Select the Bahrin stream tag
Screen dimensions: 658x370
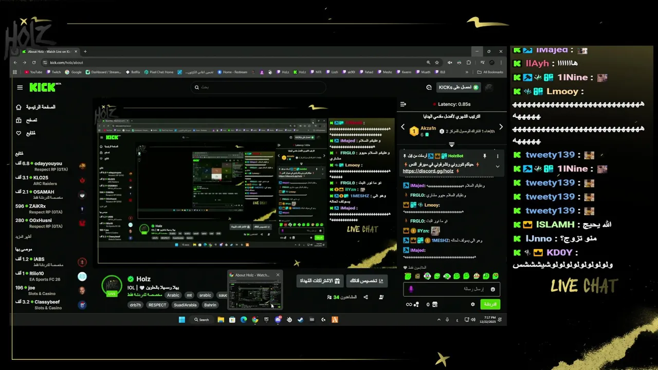210,305
